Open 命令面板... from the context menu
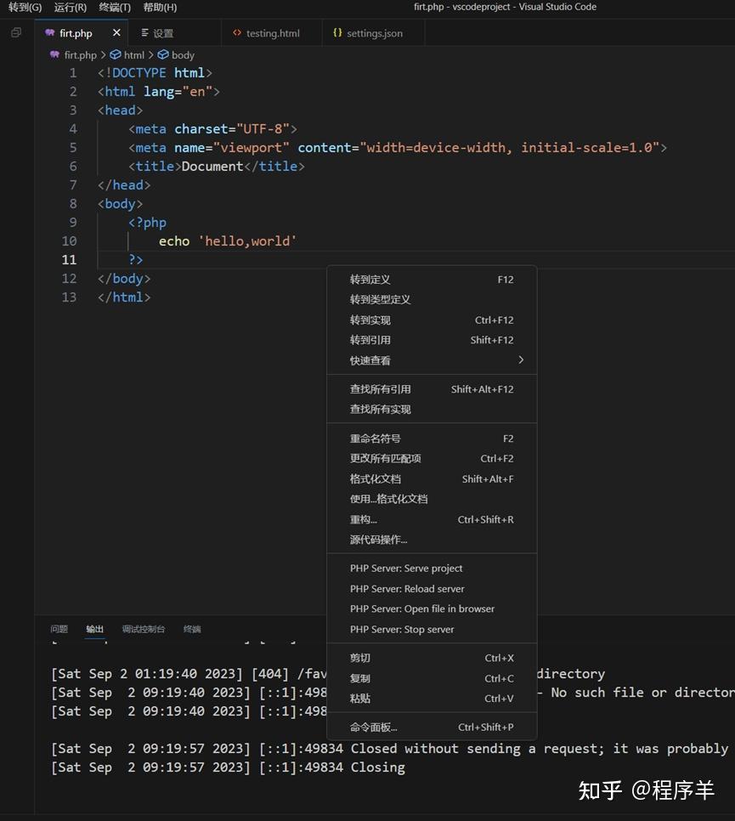Screen dimensions: 735x821 (375, 727)
